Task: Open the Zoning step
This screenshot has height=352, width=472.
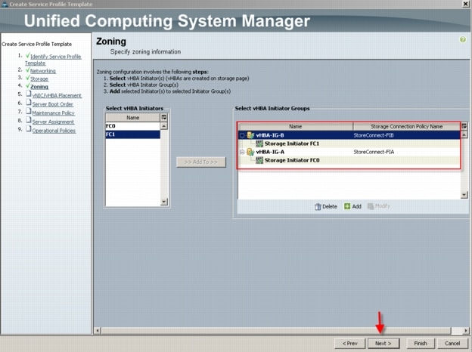Action: pyautogui.click(x=39, y=87)
